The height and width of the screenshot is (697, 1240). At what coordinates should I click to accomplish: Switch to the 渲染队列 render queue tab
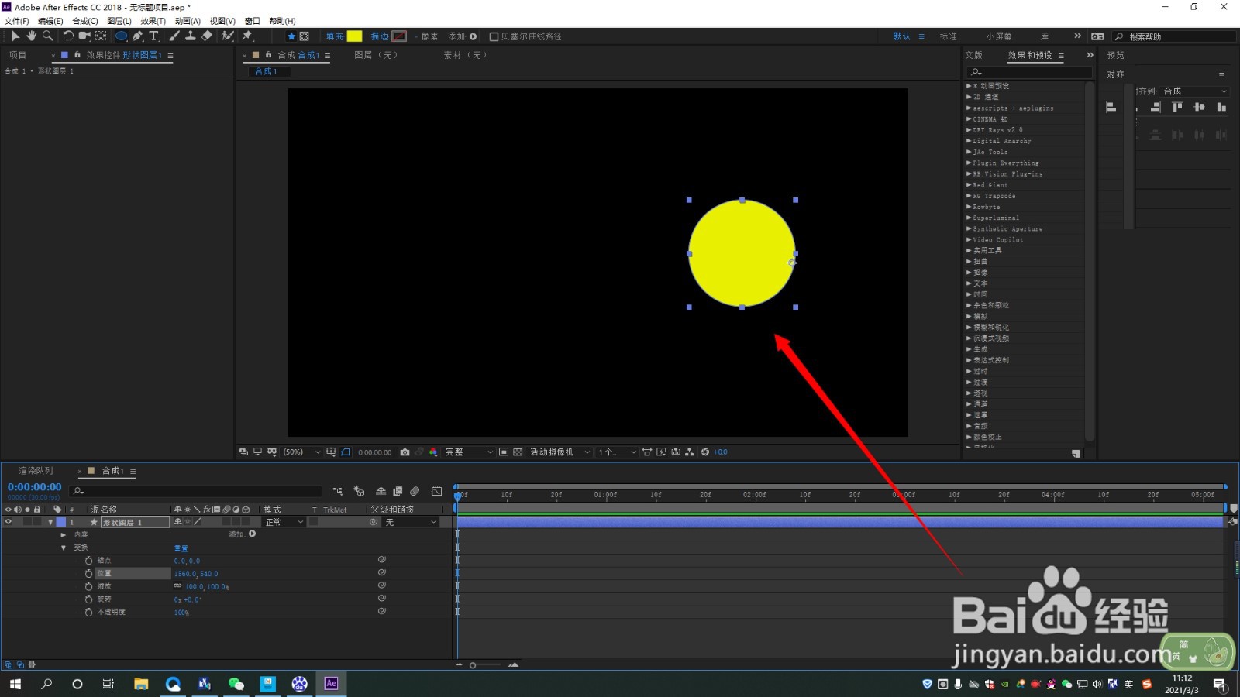[36, 471]
